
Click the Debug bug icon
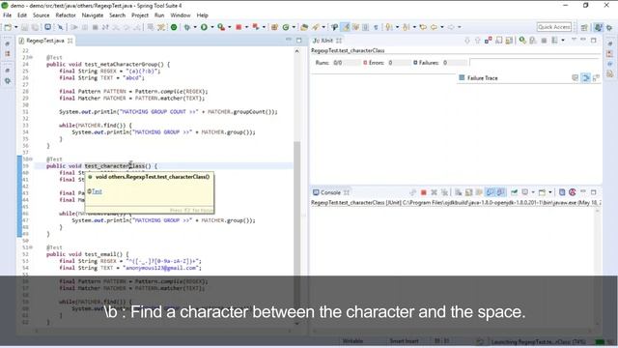(186, 27)
